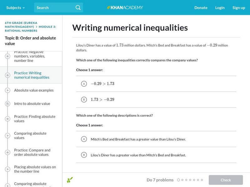Click the first problem progress dot
250x187 pixels.
point(178,180)
